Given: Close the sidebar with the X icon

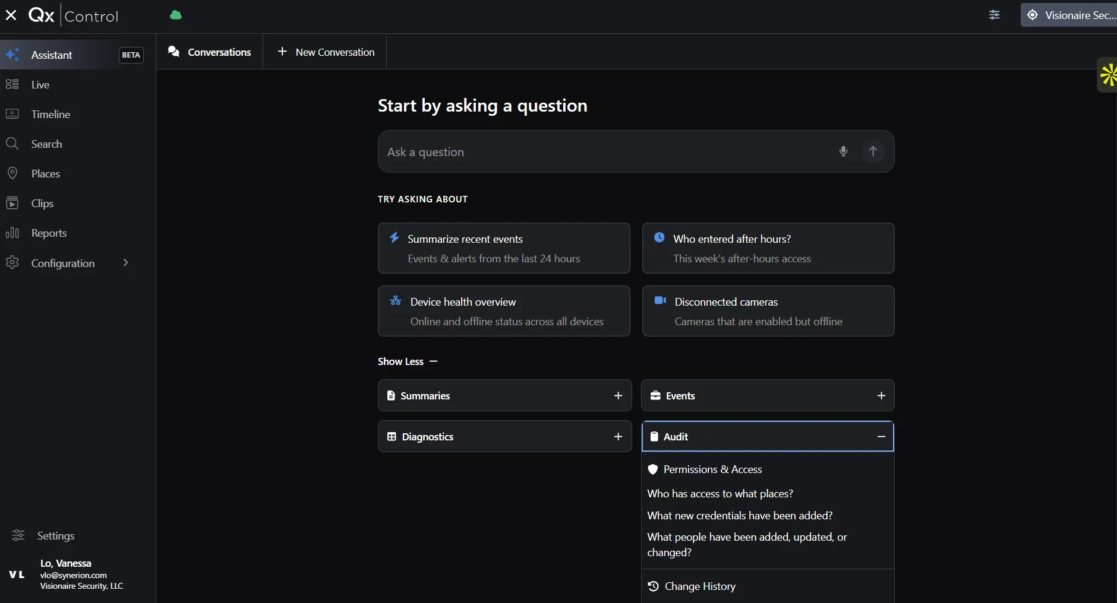Looking at the screenshot, I should (x=11, y=15).
